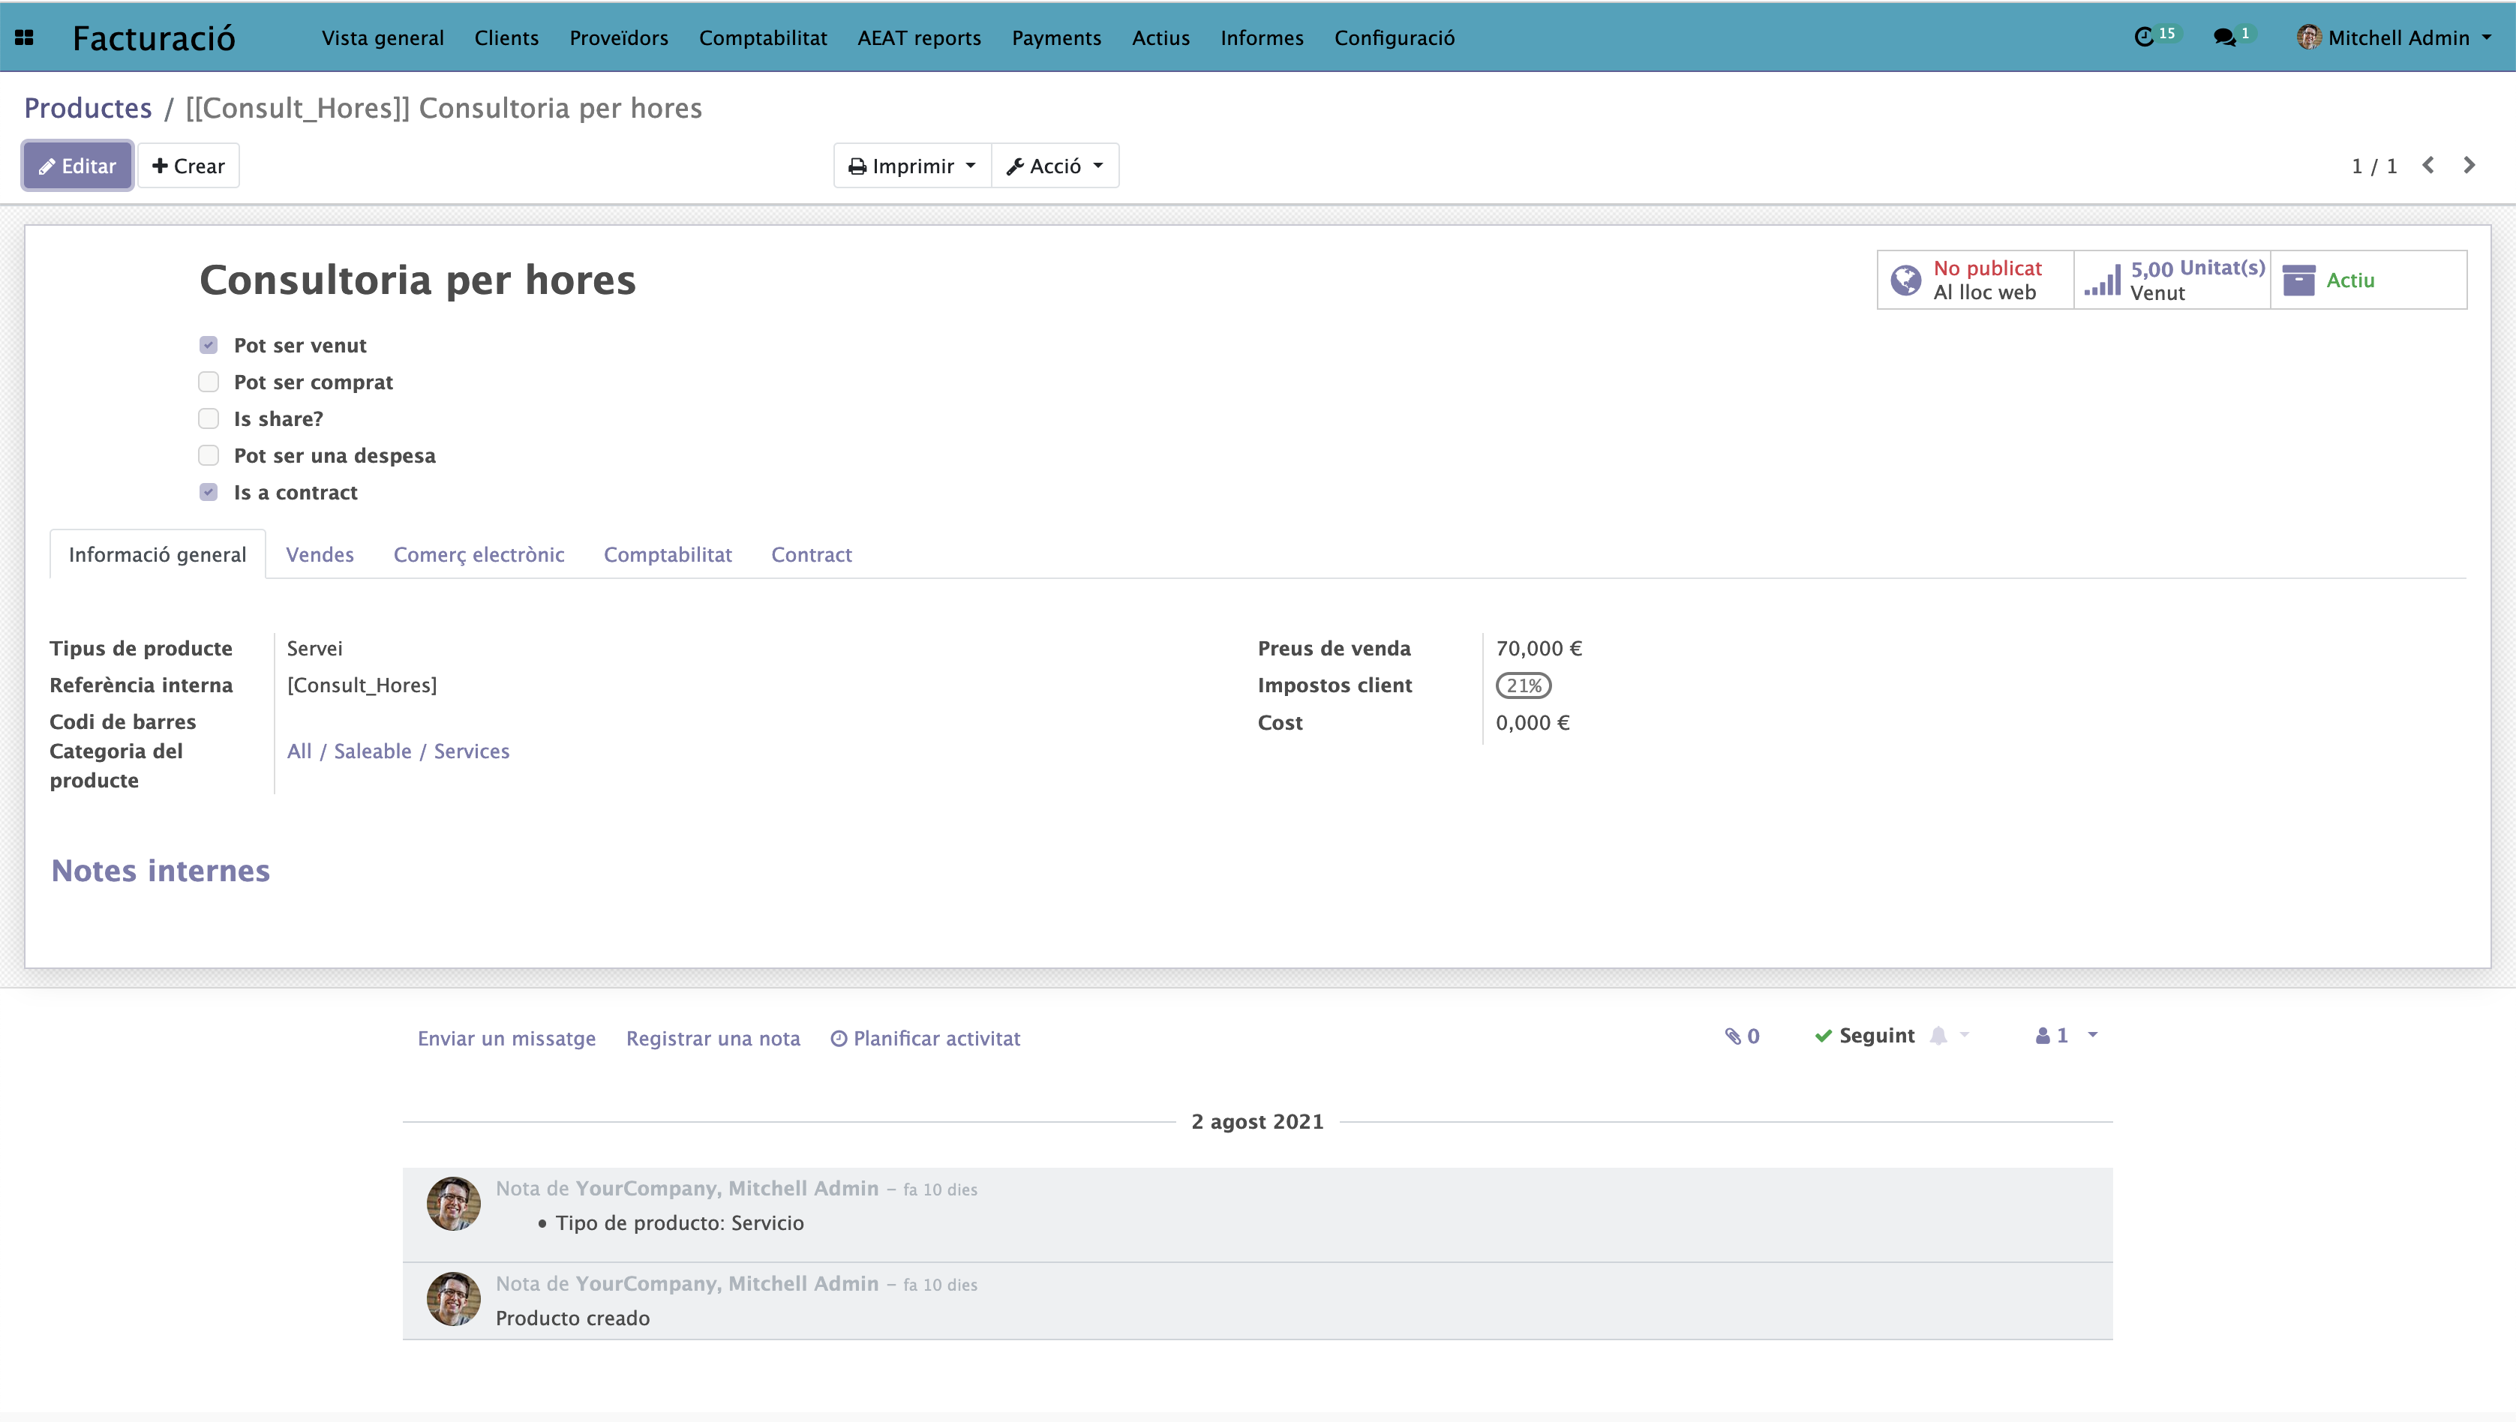Open the Acció dropdown
This screenshot has height=1422, width=2516.
[x=1055, y=166]
